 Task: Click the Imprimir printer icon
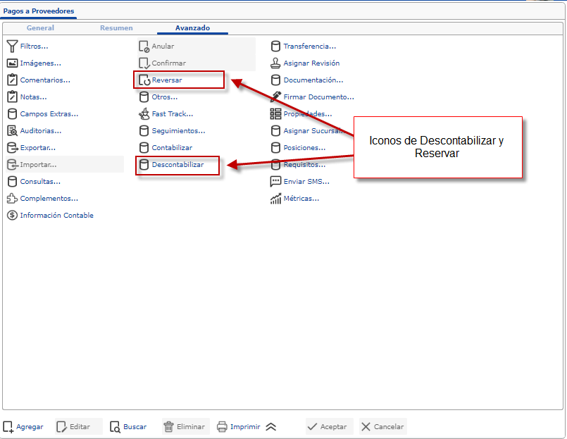222,427
